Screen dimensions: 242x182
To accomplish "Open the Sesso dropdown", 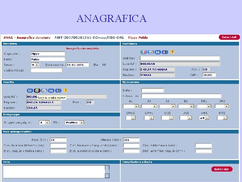I will point(35,65).
